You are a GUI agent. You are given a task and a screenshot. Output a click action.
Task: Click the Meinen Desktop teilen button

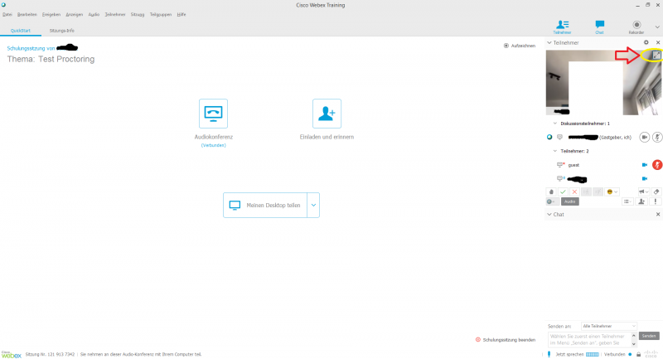(x=264, y=205)
